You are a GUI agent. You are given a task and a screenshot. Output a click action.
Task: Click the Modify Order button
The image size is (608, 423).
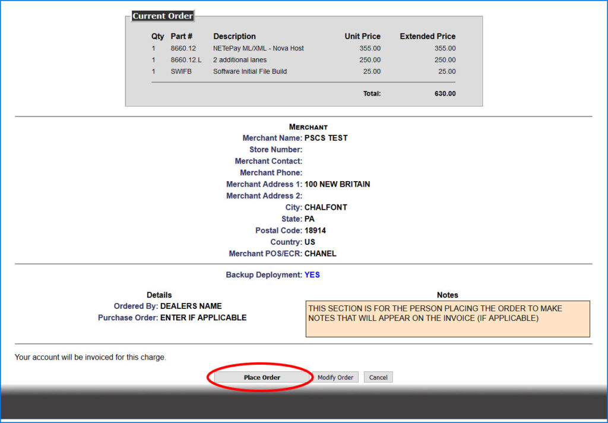(335, 377)
